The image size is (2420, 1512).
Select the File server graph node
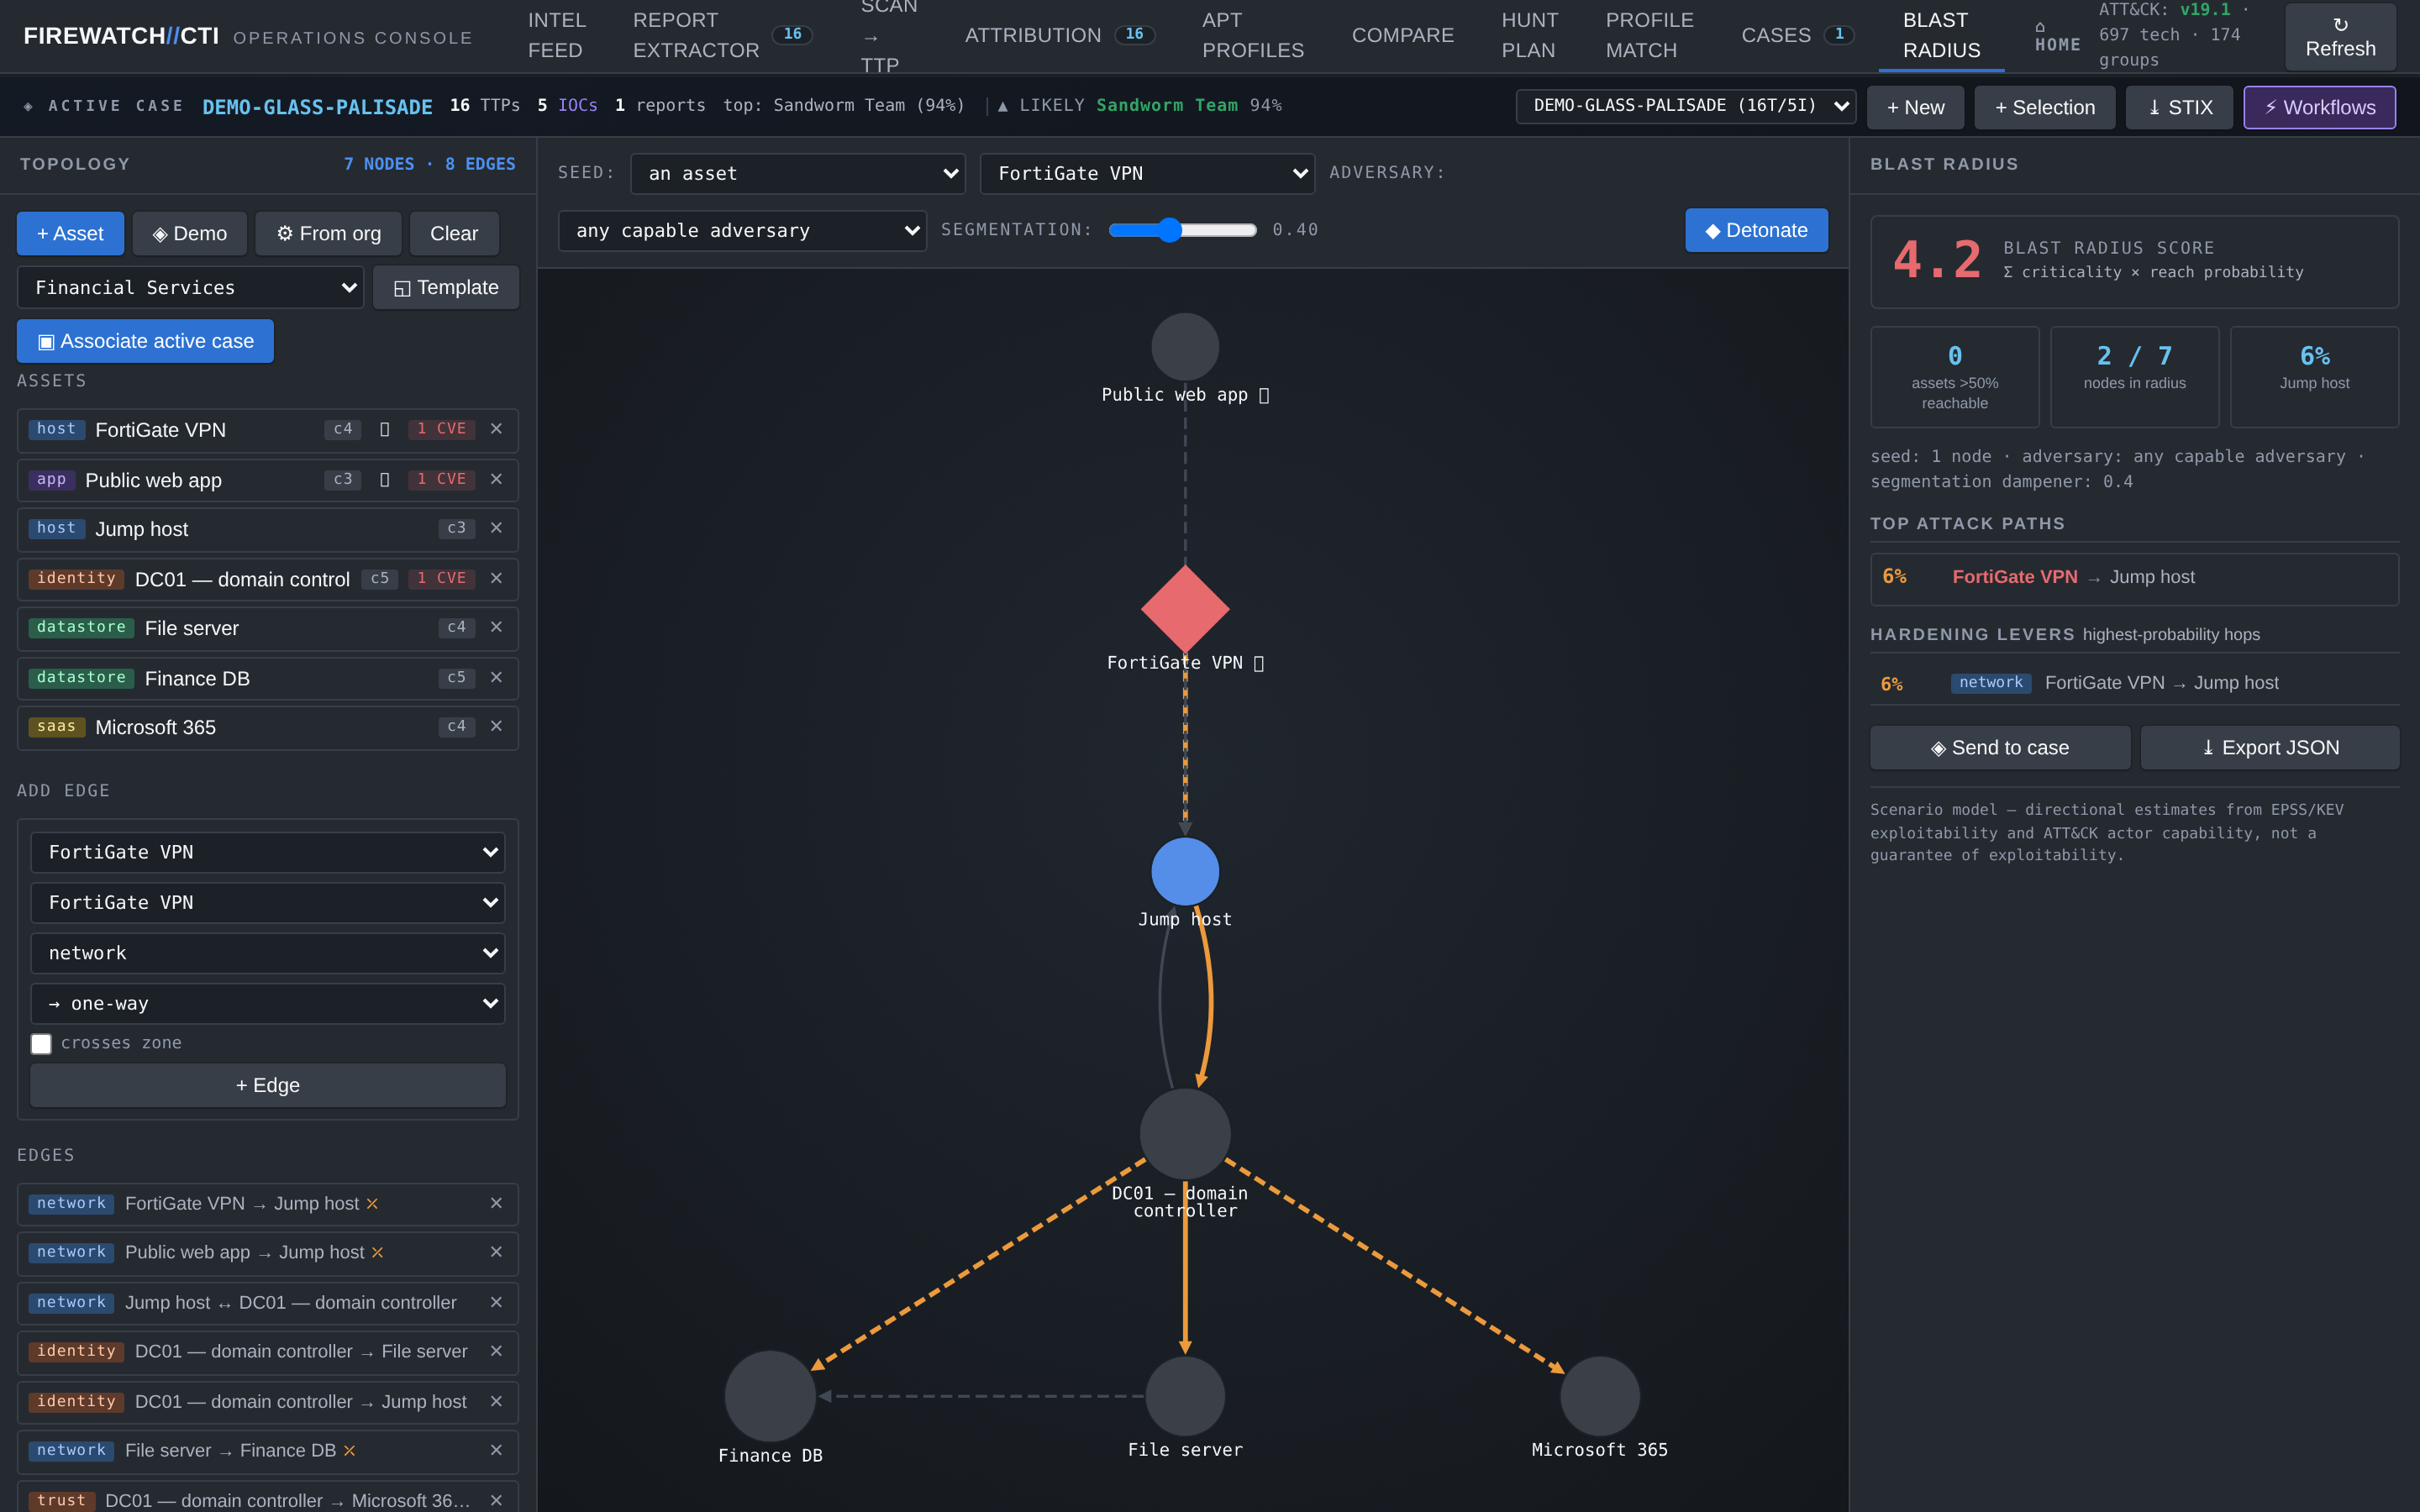click(x=1185, y=1396)
